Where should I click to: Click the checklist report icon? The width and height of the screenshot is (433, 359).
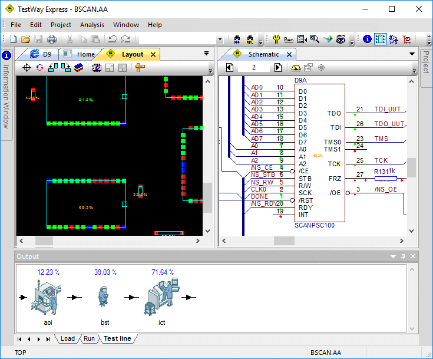click(302, 39)
